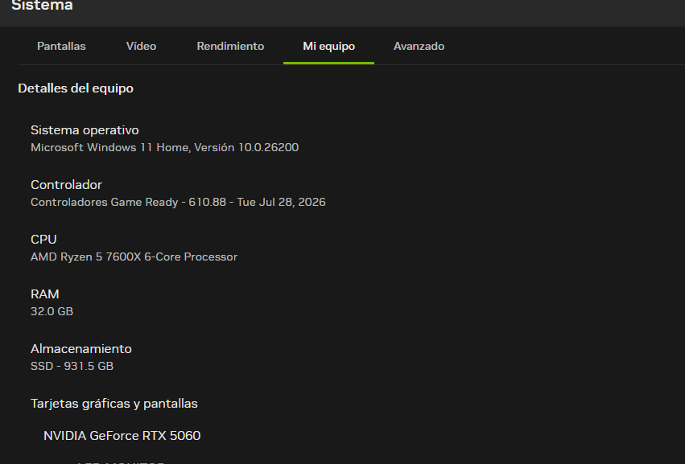Image resolution: width=685 pixels, height=464 pixels.
Task: Select the SSD - 931.5 GB value
Action: (72, 366)
